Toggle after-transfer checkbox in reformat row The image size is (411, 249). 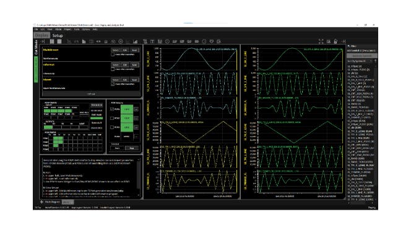113,69
